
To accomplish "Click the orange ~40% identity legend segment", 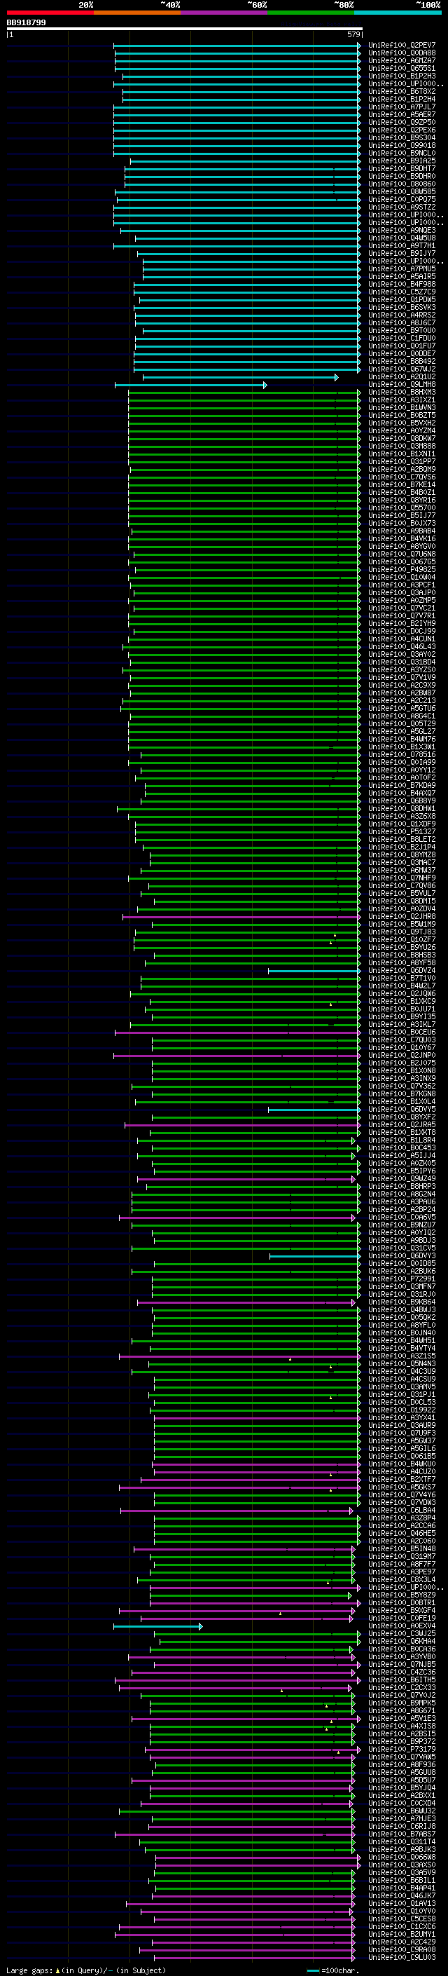I will tap(137, 13).
